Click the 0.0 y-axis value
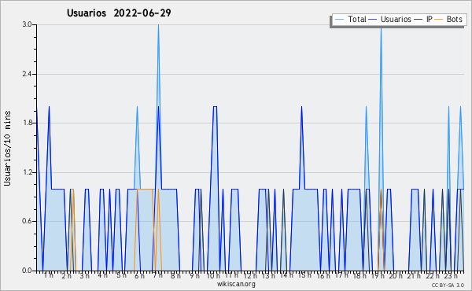 point(27,271)
